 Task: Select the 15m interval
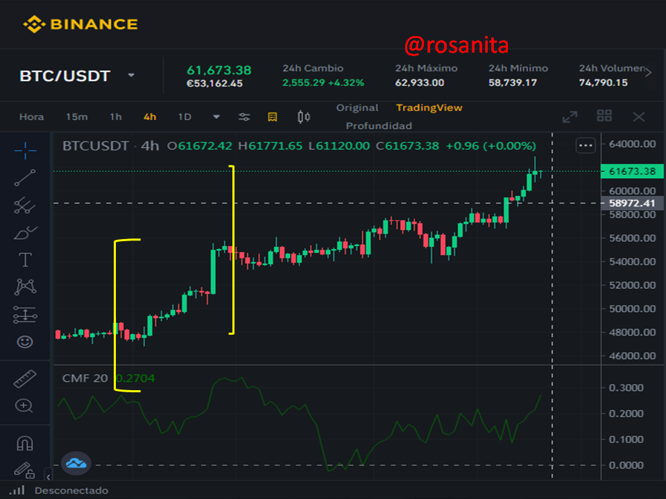pyautogui.click(x=77, y=116)
